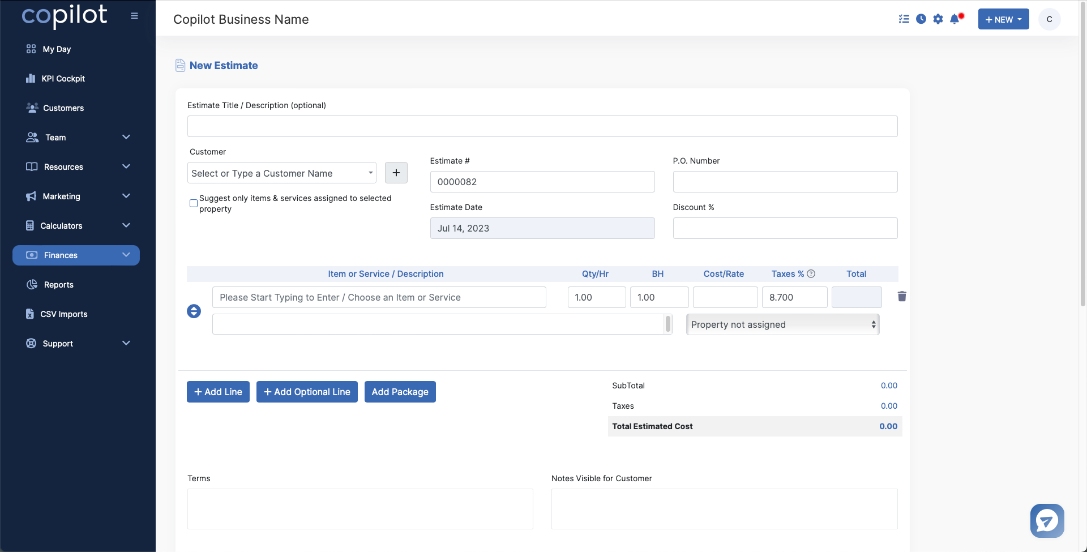Click the Terms text area
The image size is (1087, 552).
360,509
